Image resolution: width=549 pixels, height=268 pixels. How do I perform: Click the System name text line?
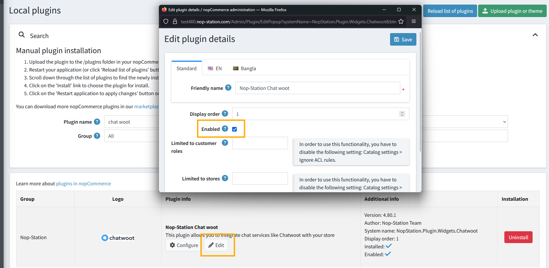point(421,231)
